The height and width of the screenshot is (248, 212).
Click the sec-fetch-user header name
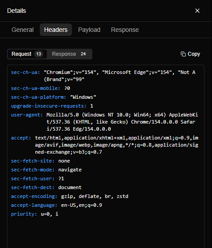33,179
